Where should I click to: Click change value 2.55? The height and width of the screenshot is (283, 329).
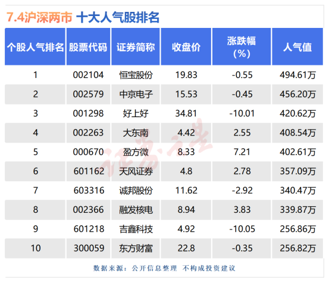point(242,133)
